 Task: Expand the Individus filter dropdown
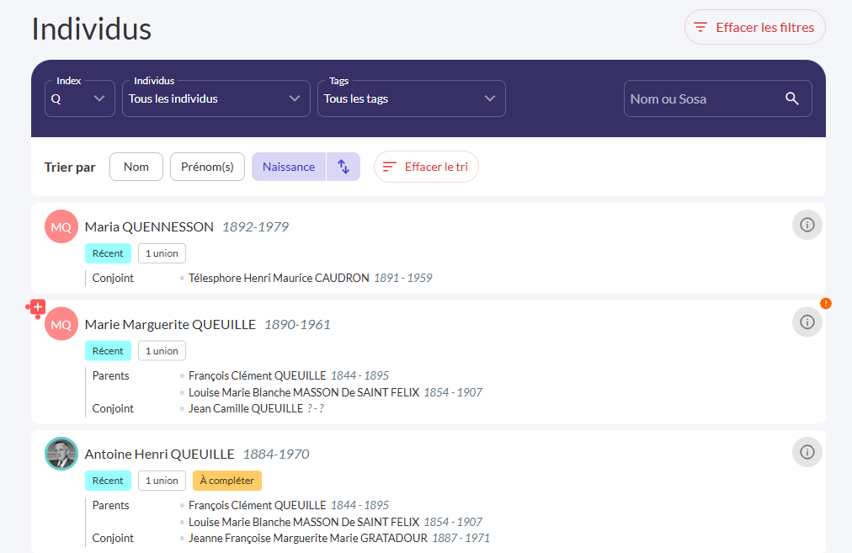pyautogui.click(x=216, y=98)
